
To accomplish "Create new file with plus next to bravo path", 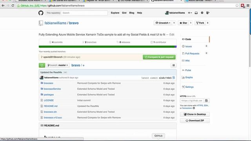I will (x=84, y=65).
